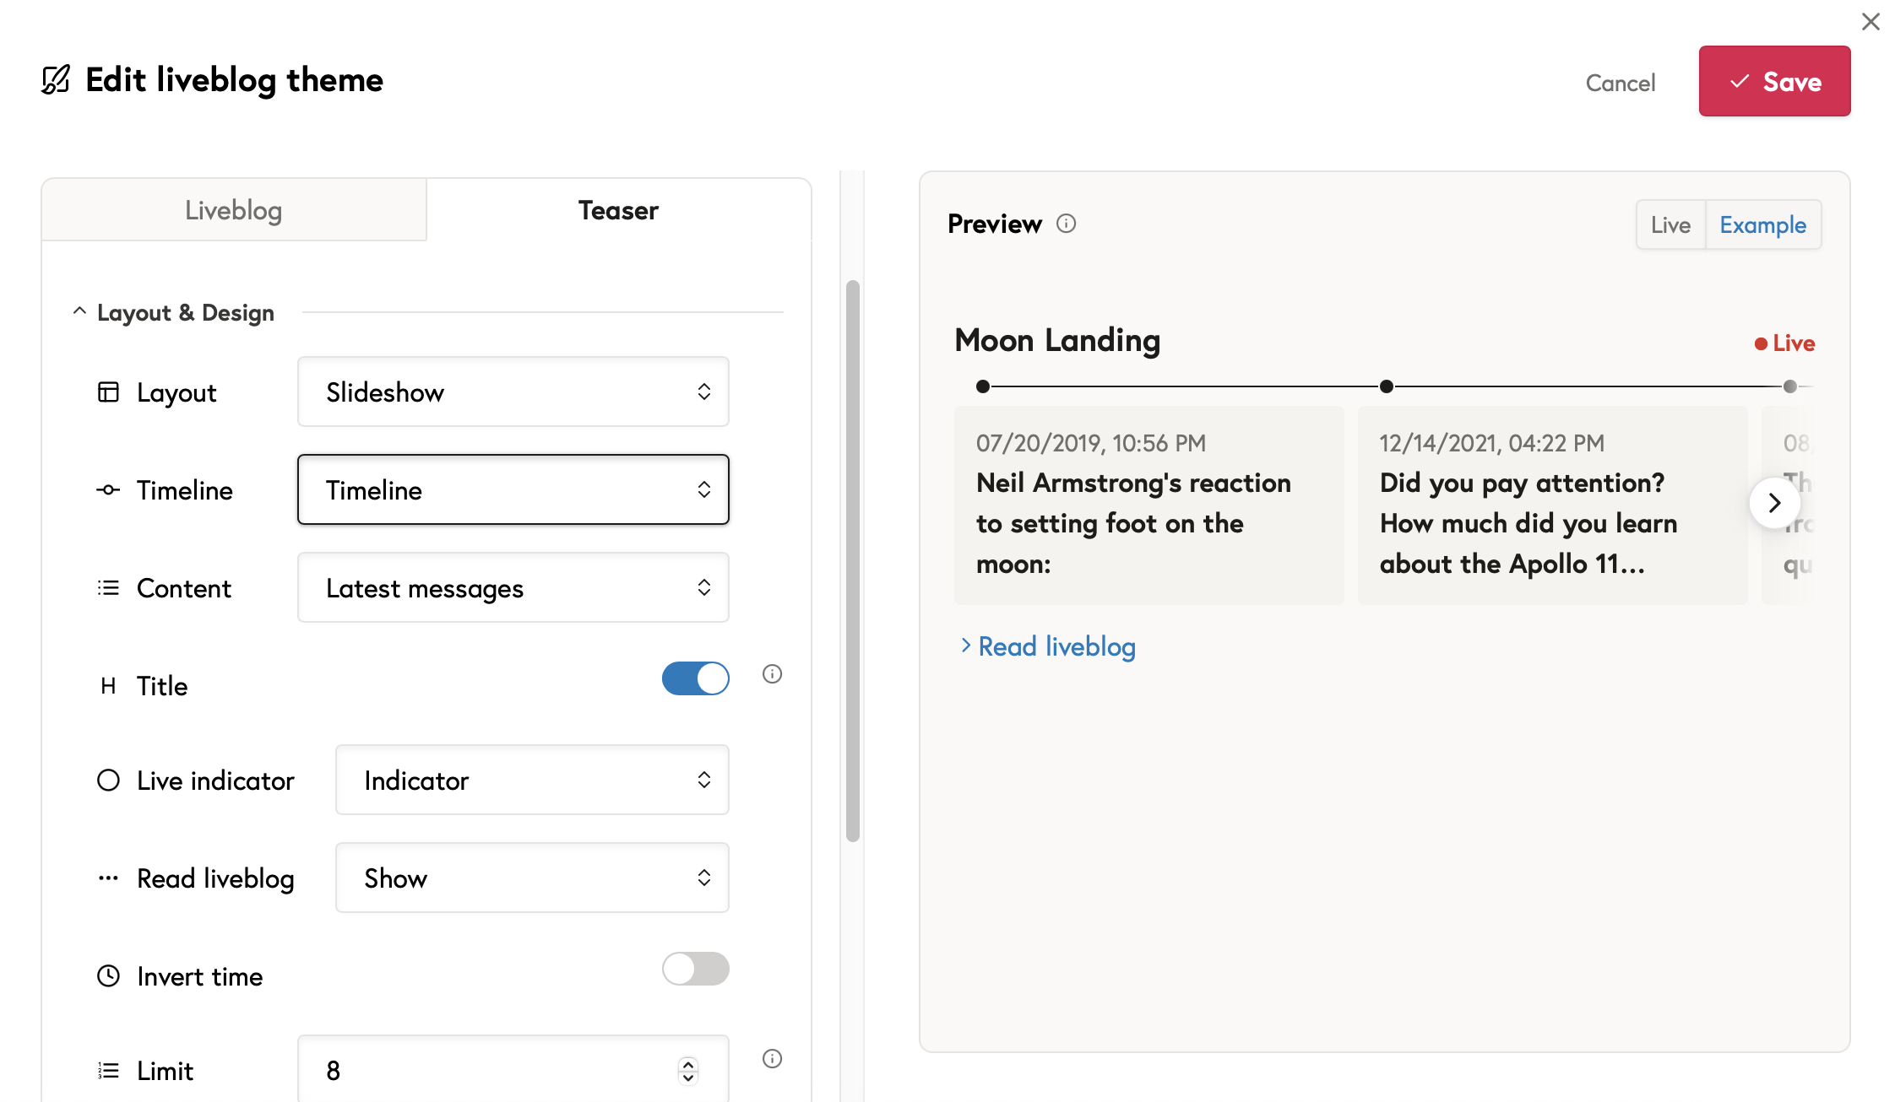
Task: Open the Layout dropdown showing Slideshow
Action: click(513, 392)
